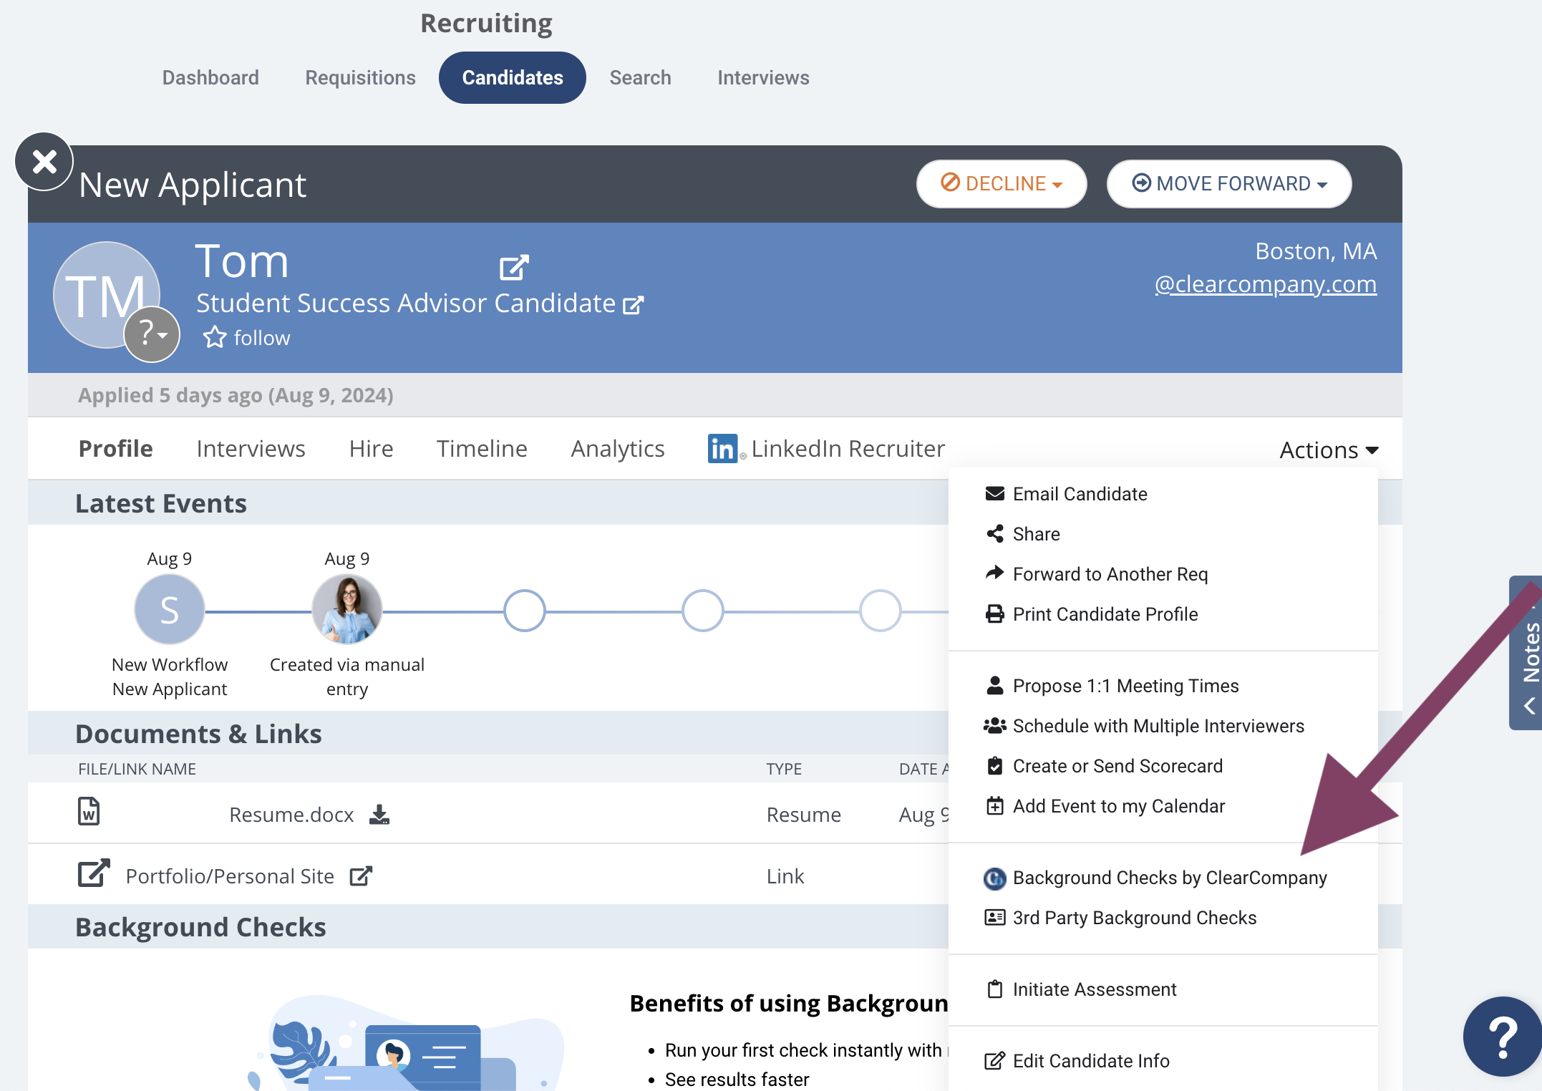Open the Decline dropdown

coord(1001,184)
